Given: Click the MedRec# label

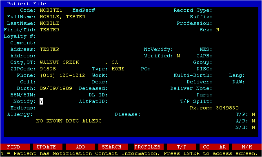Looking at the screenshot, I should (84, 10).
